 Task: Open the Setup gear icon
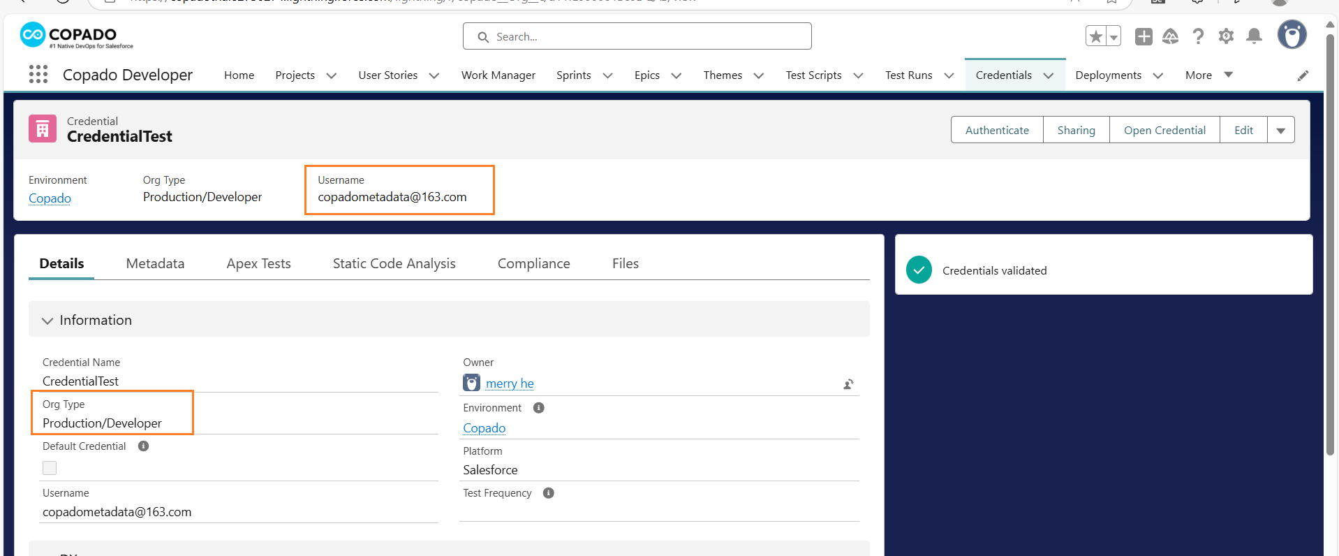(x=1226, y=36)
